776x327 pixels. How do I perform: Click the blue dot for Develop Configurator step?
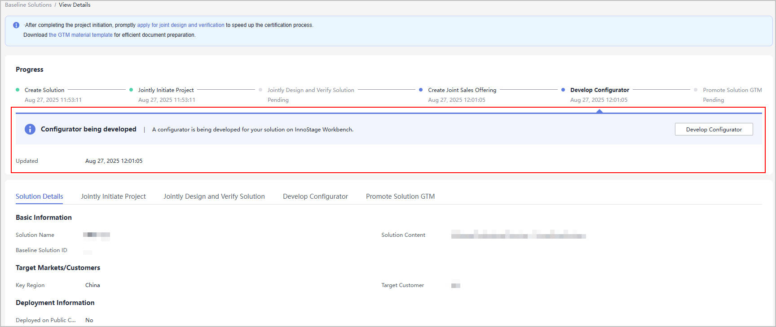tap(563, 90)
